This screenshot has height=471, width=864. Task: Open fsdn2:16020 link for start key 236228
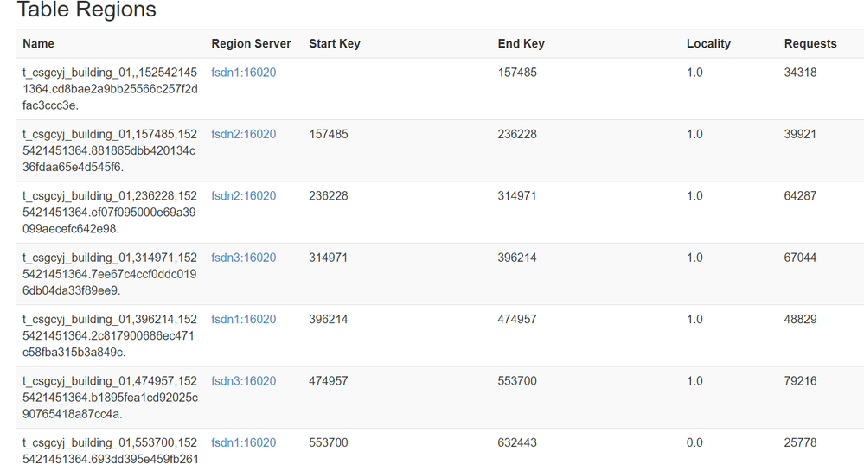[244, 196]
